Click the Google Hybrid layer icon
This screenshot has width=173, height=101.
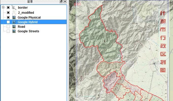point(14,22)
